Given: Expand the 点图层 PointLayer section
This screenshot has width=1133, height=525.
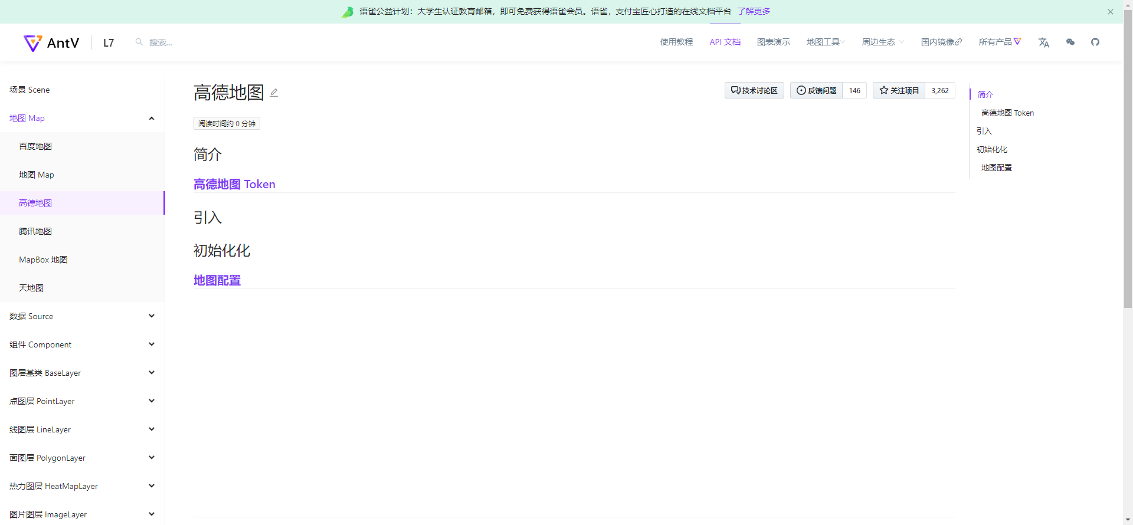Looking at the screenshot, I should tap(82, 401).
